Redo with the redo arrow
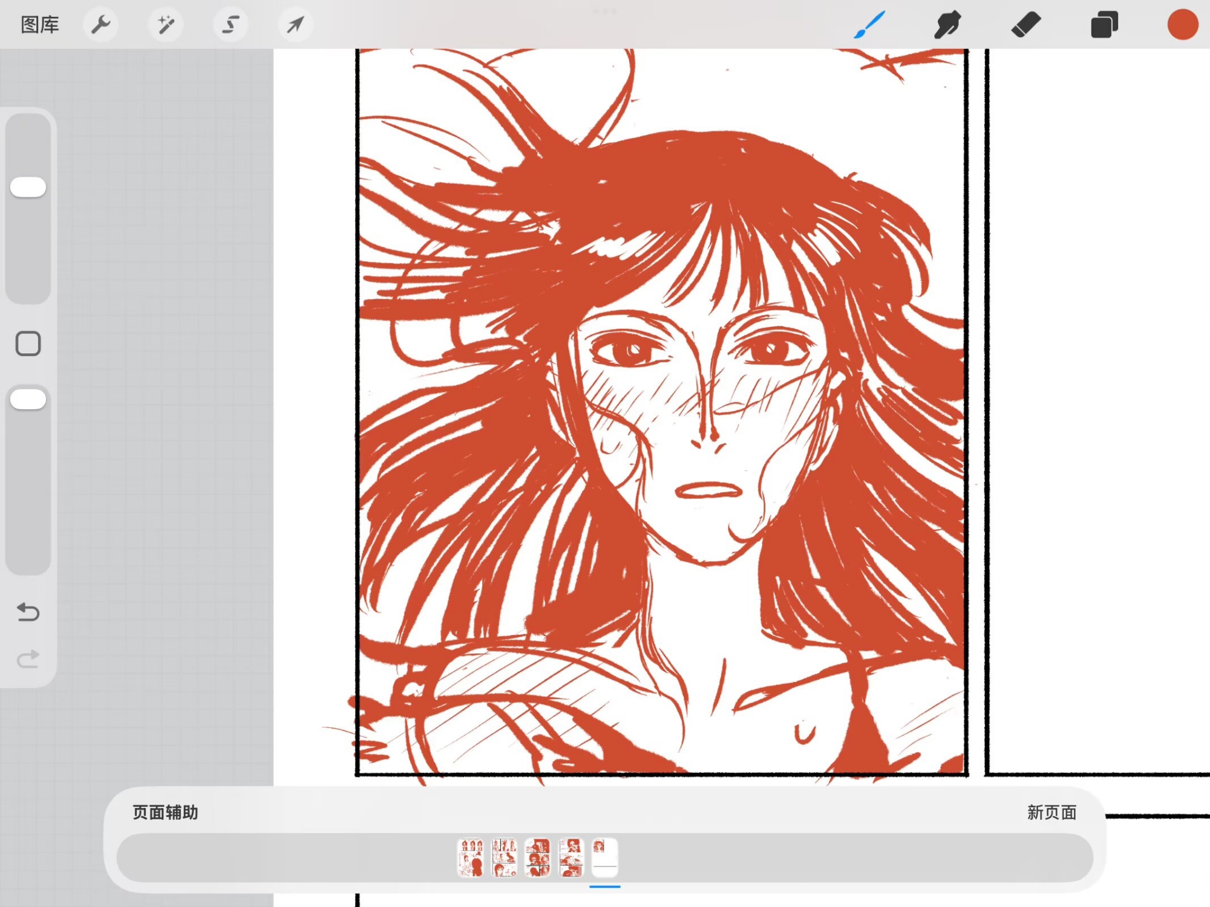 tap(28, 658)
